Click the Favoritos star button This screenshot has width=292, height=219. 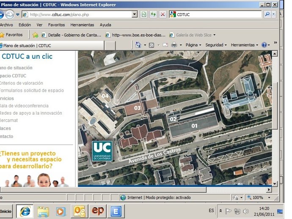12,35
